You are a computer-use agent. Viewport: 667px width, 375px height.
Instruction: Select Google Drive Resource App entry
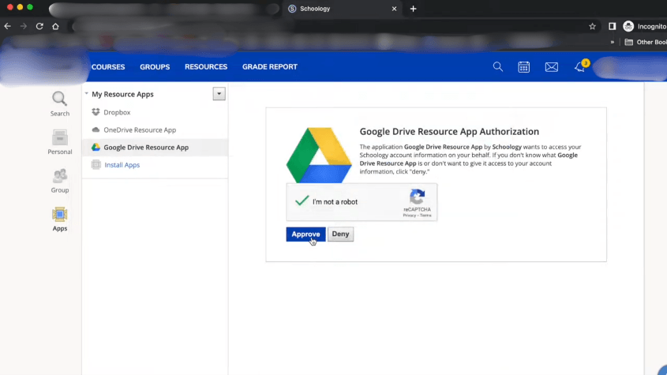click(x=155, y=148)
